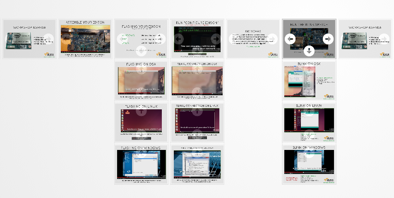Select the highlighted Run the Blink Sketch slide
This screenshot has height=198, width=394.
309,39
